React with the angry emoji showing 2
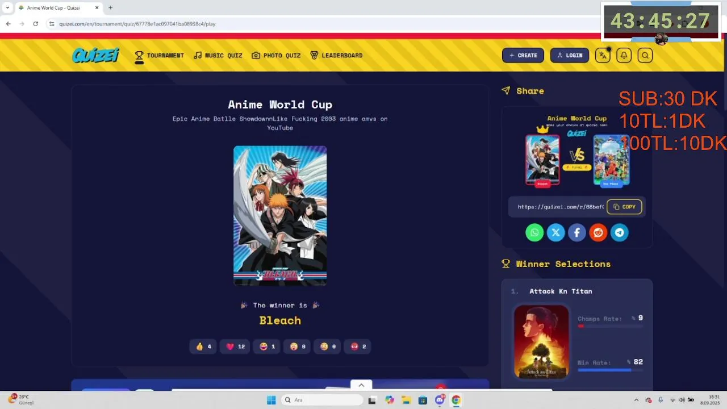This screenshot has width=727, height=409. click(358, 347)
